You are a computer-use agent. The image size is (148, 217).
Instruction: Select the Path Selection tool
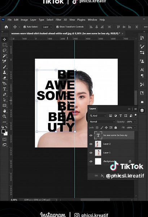(4, 100)
